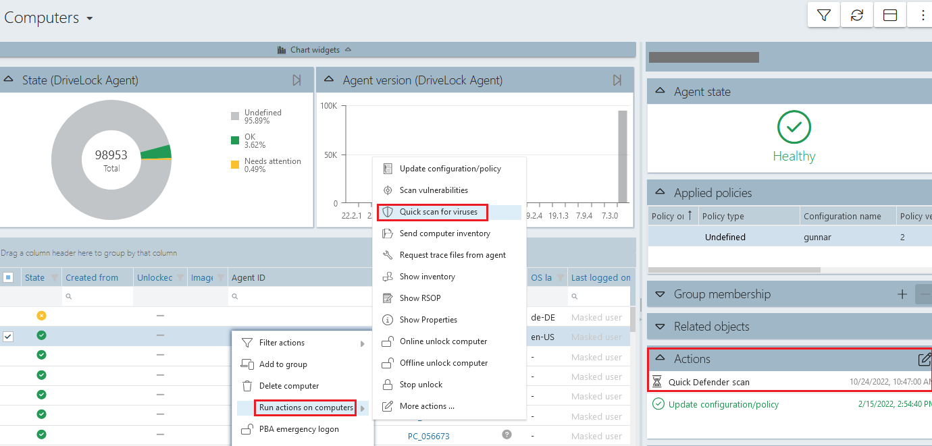Open the Computers title dropdown
The width and height of the screenshot is (932, 446).
tap(90, 18)
